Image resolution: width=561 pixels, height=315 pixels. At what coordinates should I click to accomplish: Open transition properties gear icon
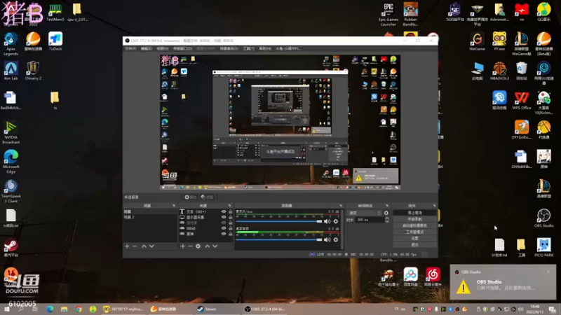pyautogui.click(x=386, y=213)
